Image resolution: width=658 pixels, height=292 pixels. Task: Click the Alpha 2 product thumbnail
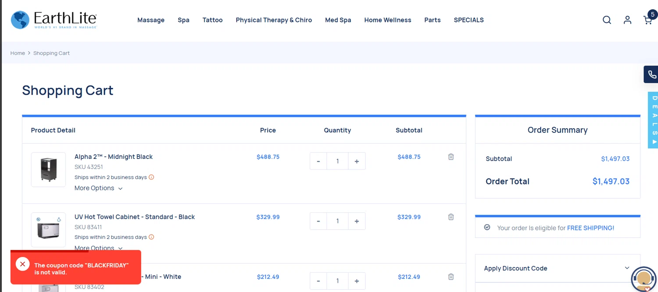(x=48, y=169)
